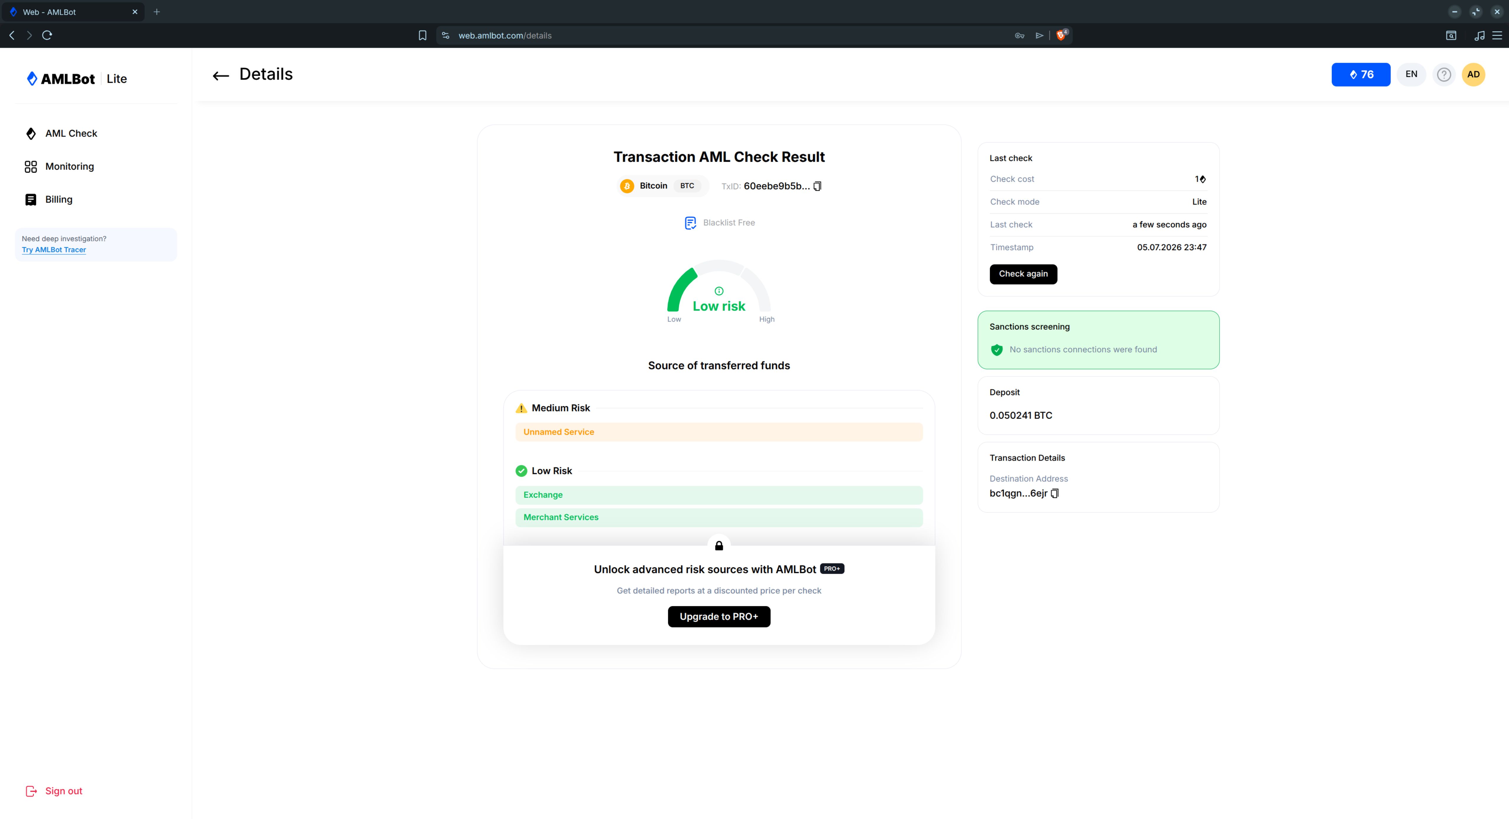Click the Check mode value Lite

click(1199, 202)
